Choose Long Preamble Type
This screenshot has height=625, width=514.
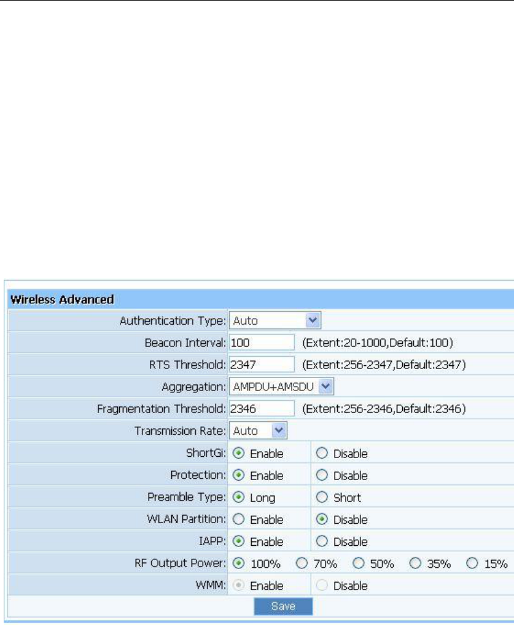click(x=238, y=497)
